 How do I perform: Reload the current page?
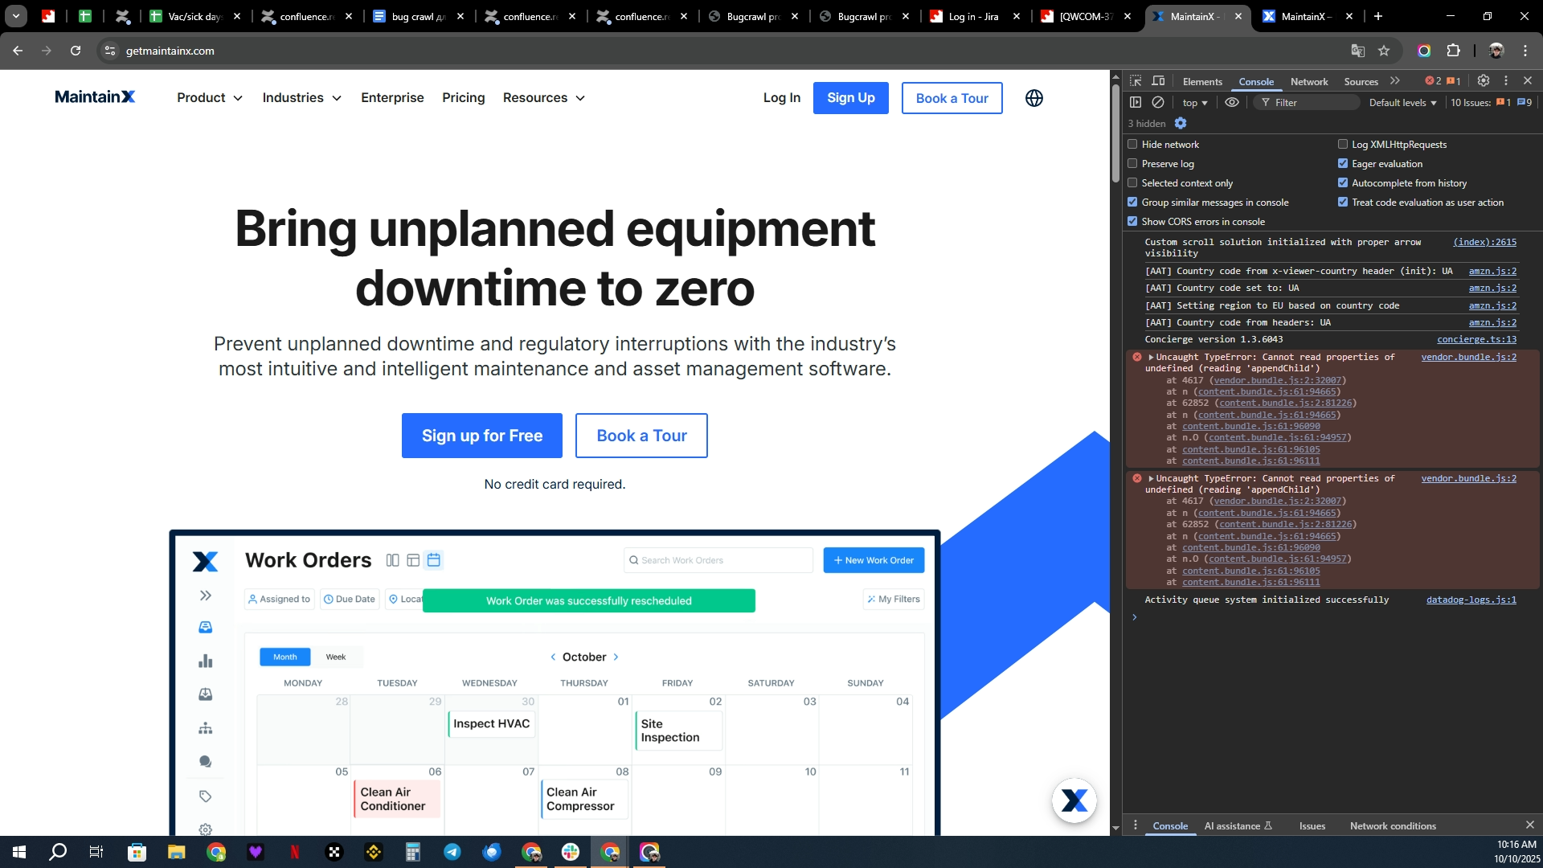click(x=76, y=51)
